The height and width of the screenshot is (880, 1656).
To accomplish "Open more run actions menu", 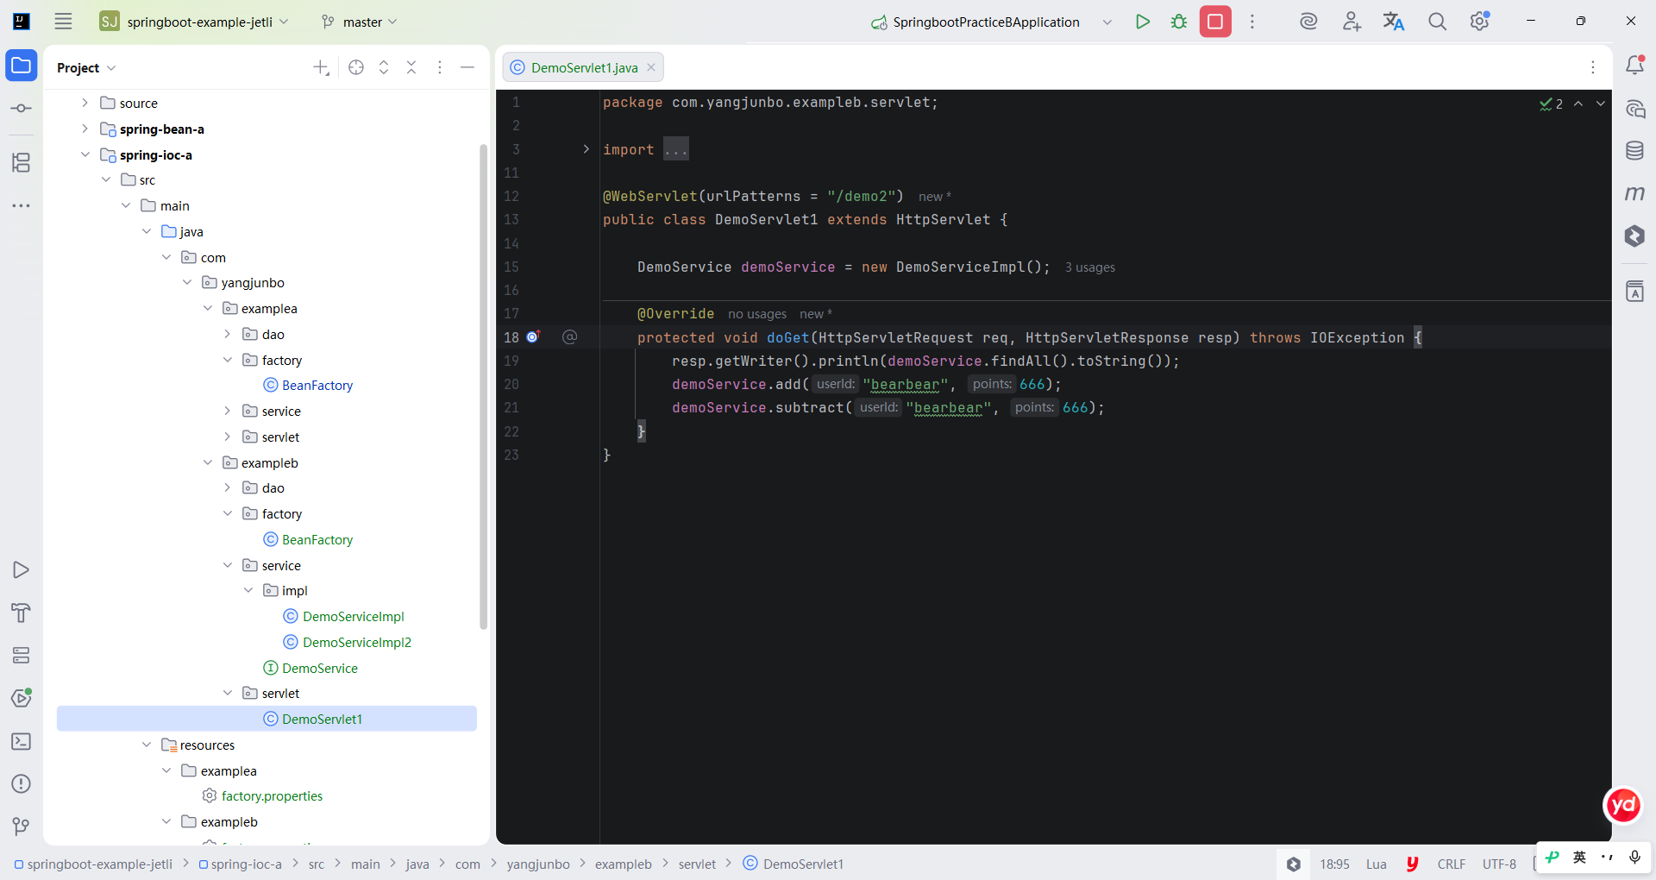I will click(x=1252, y=22).
